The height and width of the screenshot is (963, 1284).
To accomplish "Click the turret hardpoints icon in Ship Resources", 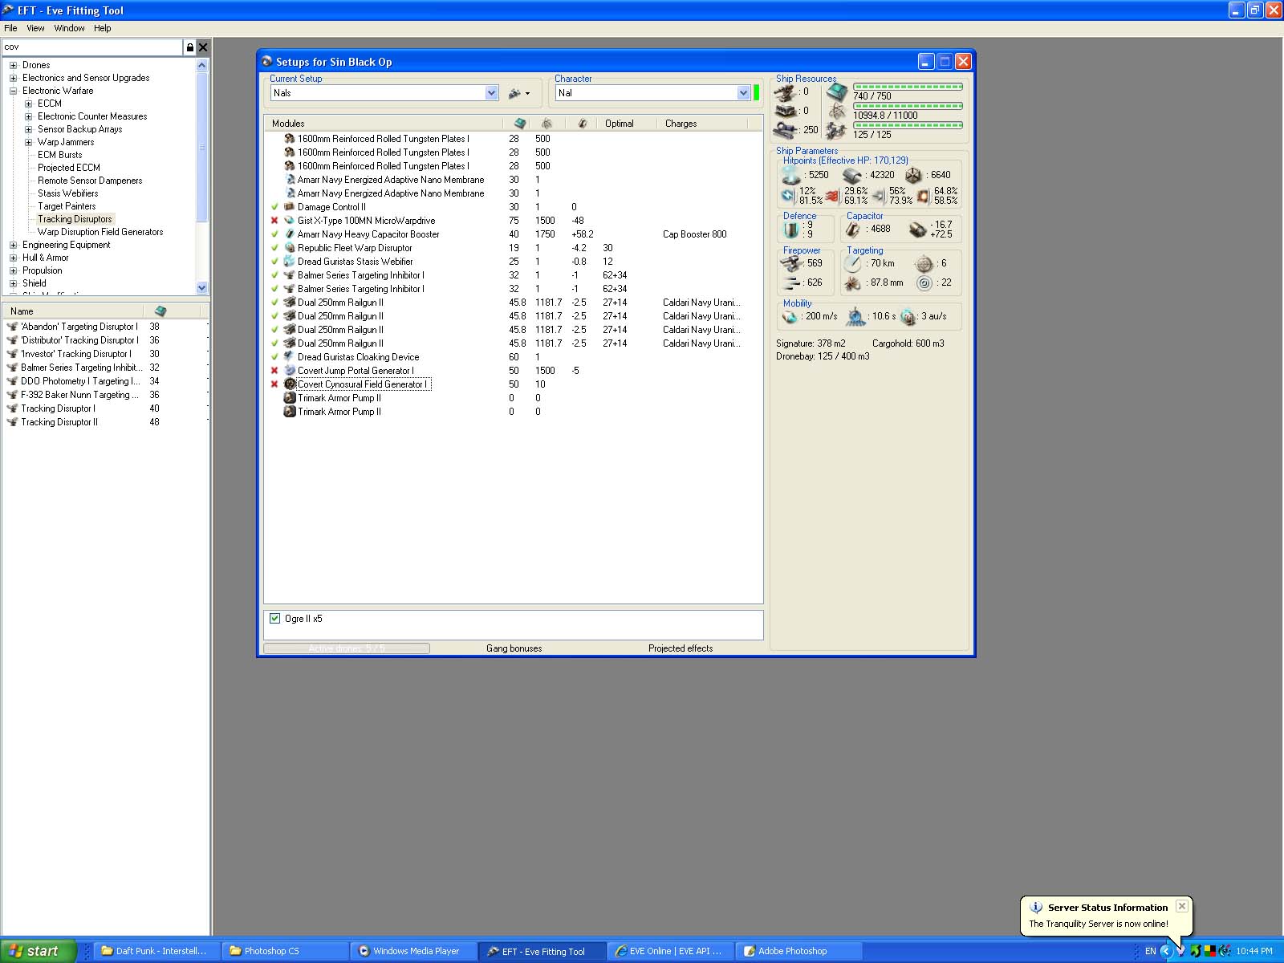I will tap(786, 92).
